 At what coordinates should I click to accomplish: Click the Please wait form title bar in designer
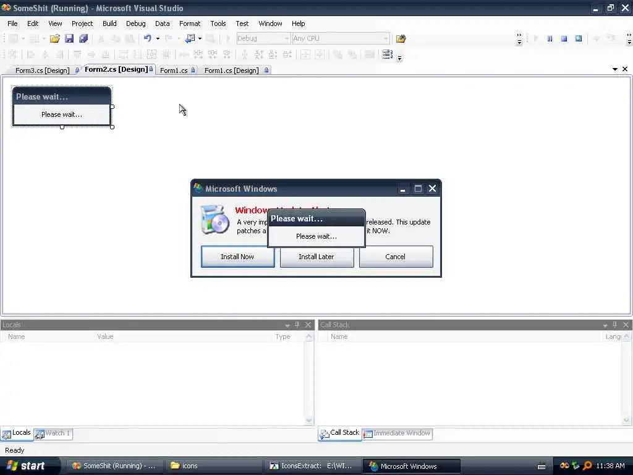62,96
